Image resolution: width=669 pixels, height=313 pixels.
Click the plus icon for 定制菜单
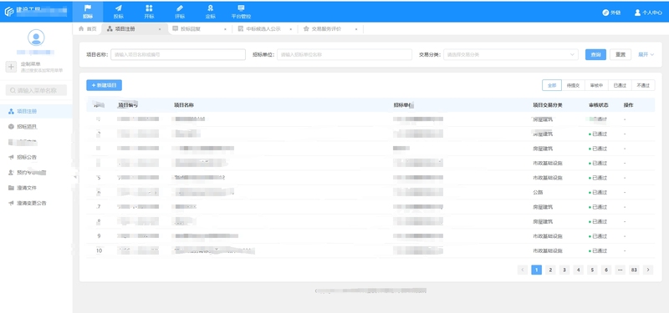(x=12, y=67)
